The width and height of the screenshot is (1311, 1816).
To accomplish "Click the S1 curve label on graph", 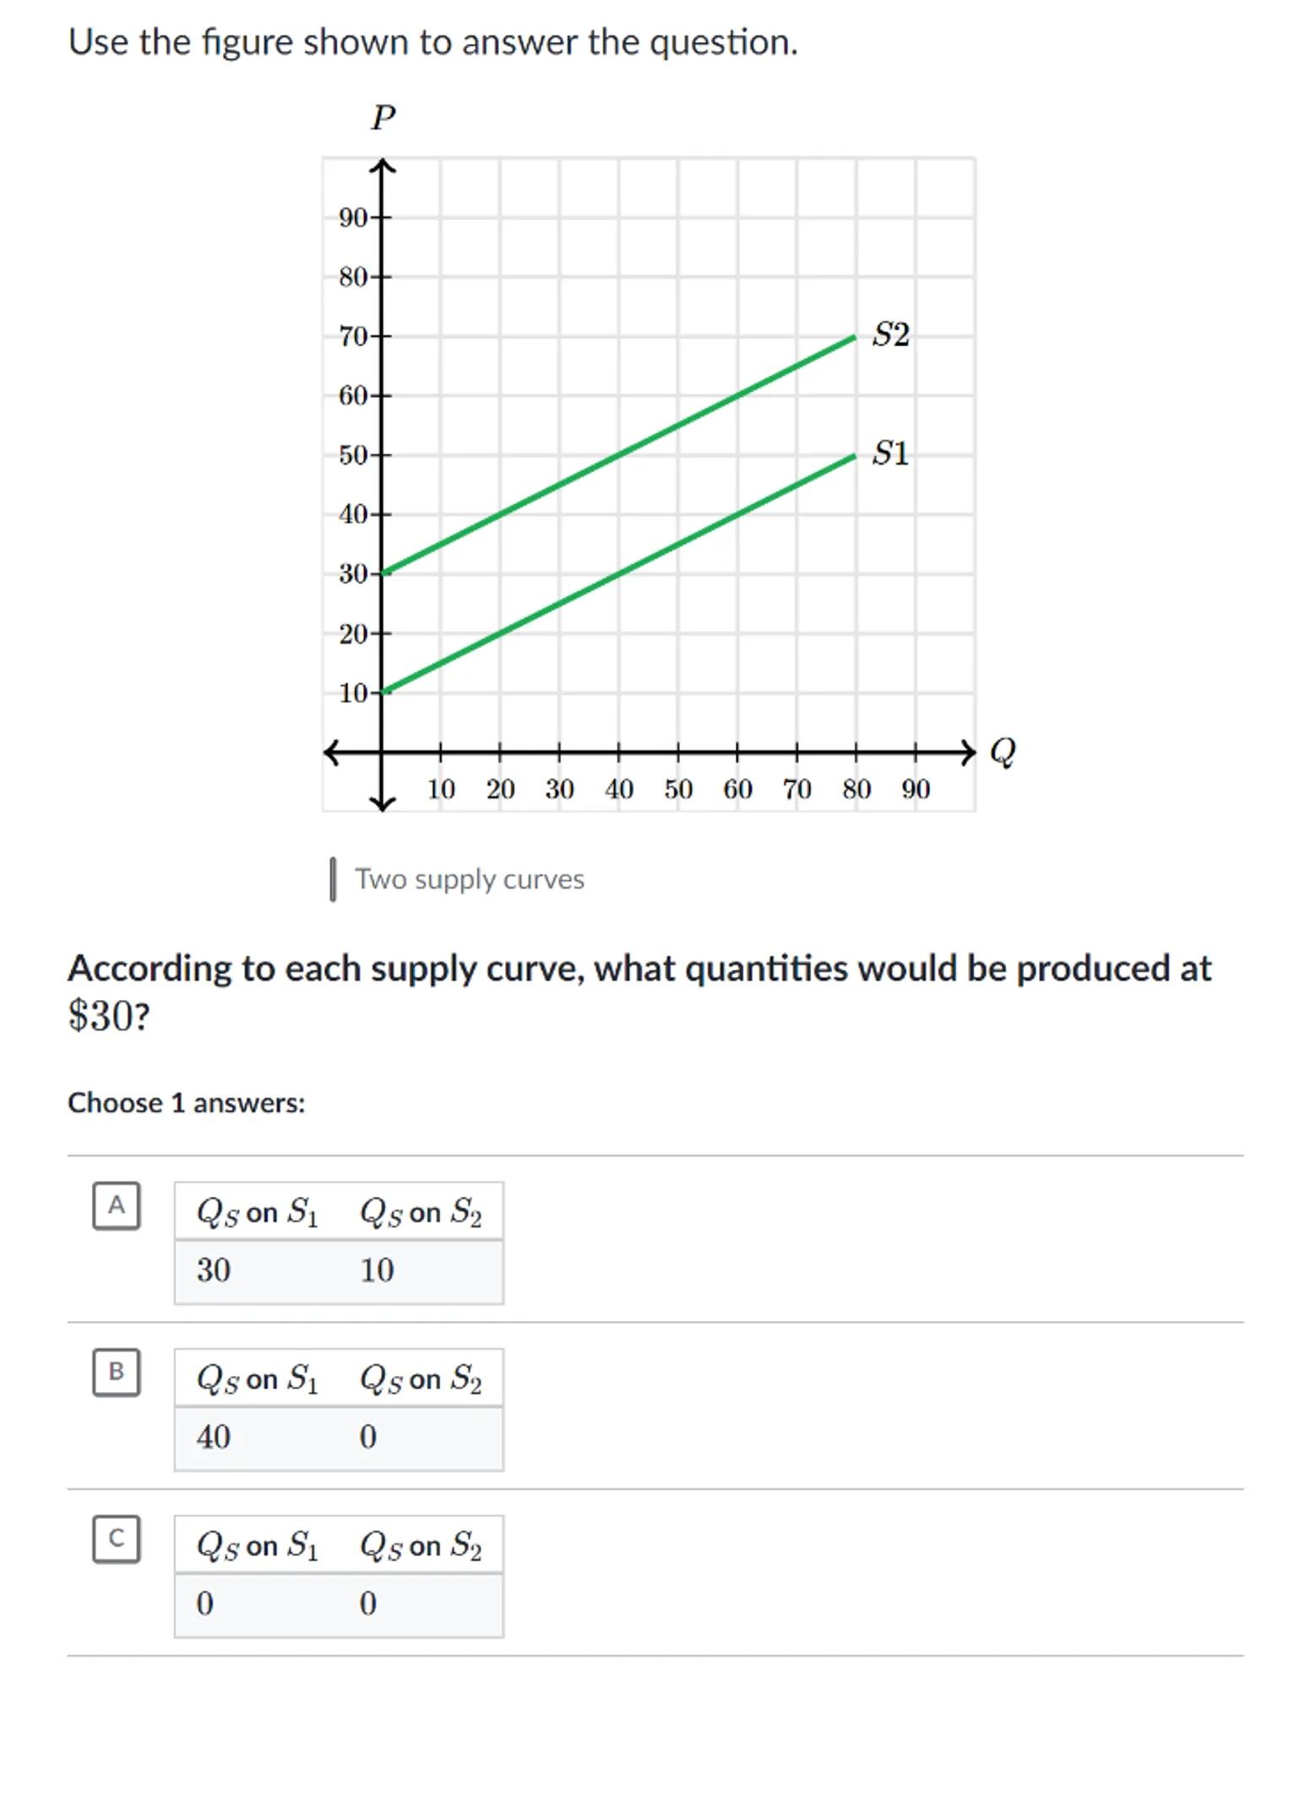I will (890, 454).
